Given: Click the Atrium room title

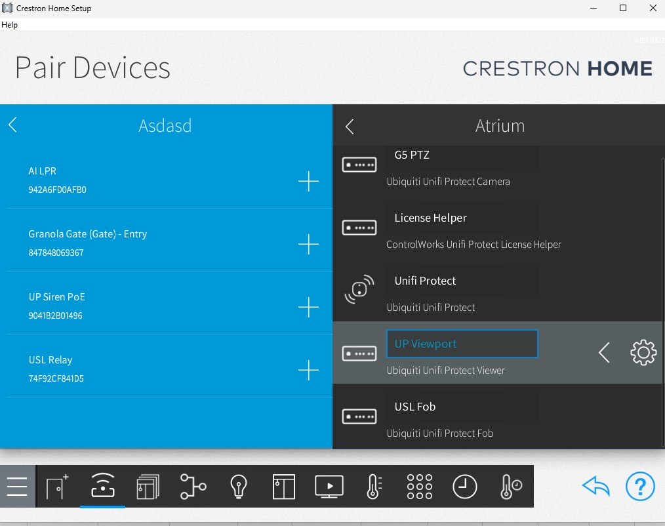Looking at the screenshot, I should point(500,126).
